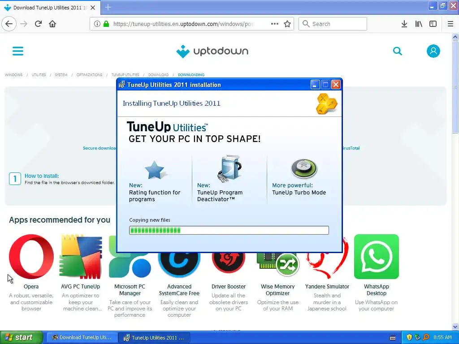Click the WINDOWS breadcrumb link

14,75
